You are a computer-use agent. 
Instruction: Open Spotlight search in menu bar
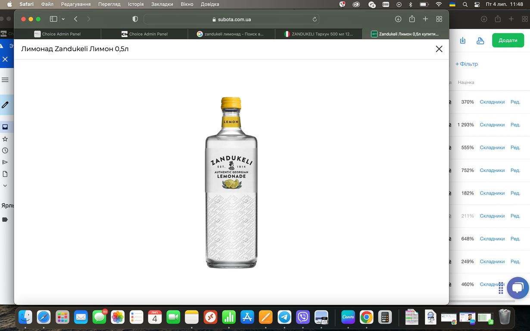pyautogui.click(x=465, y=4)
